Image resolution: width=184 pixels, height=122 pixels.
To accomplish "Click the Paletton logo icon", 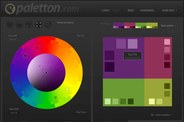I will (10, 9).
